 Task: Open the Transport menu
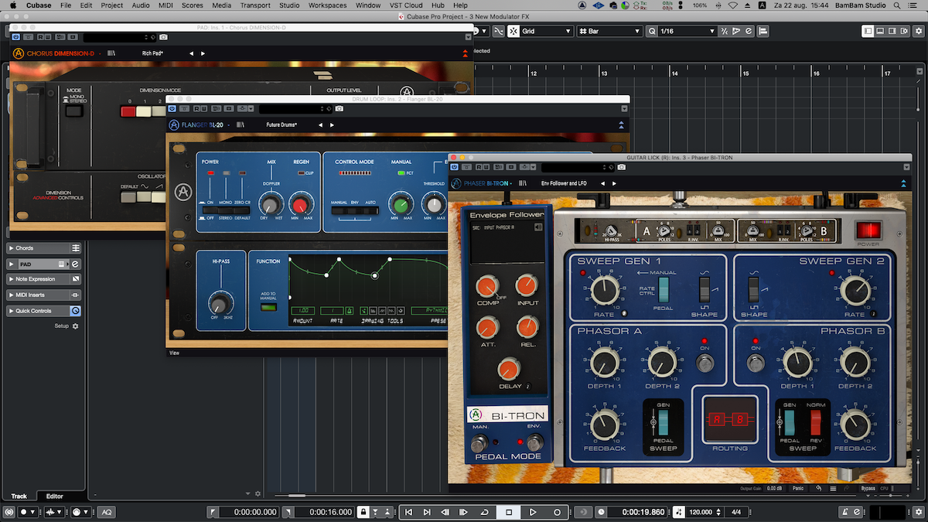pyautogui.click(x=255, y=5)
